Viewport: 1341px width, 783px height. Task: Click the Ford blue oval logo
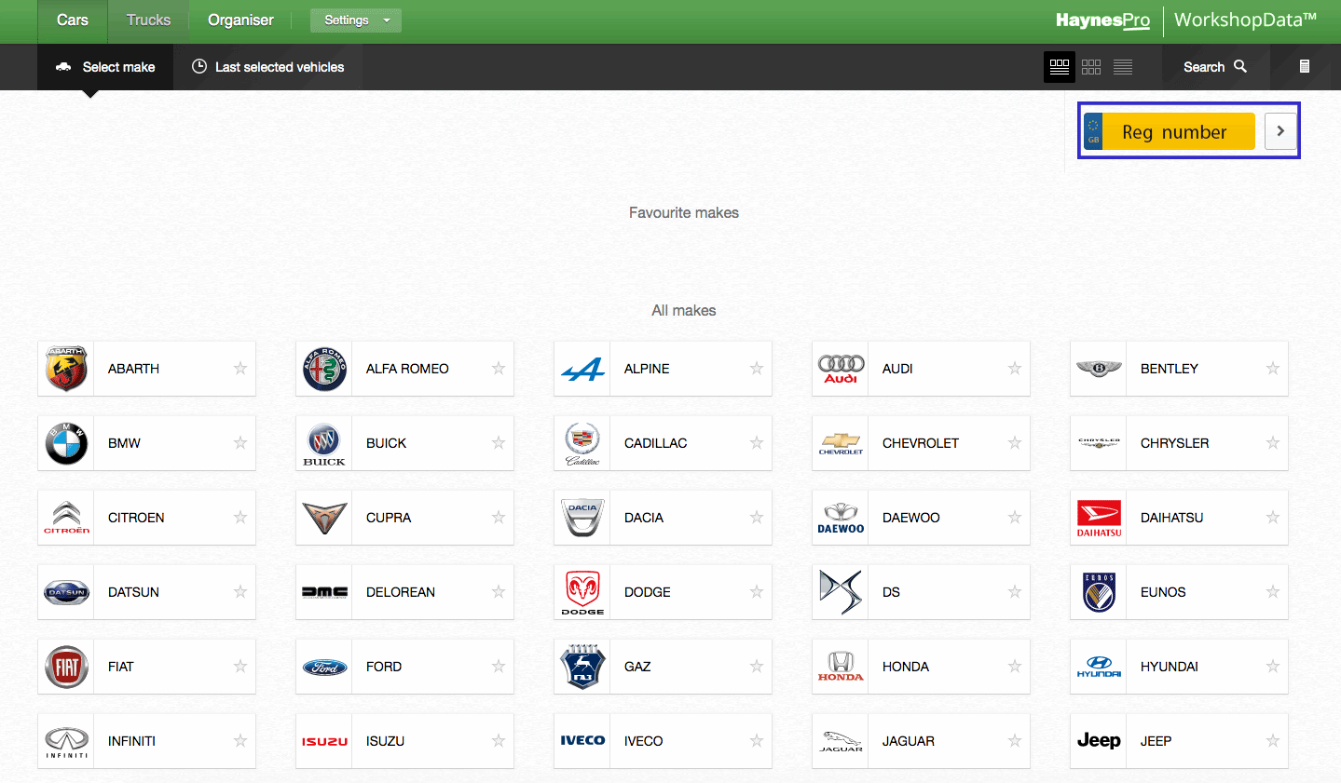click(x=324, y=667)
